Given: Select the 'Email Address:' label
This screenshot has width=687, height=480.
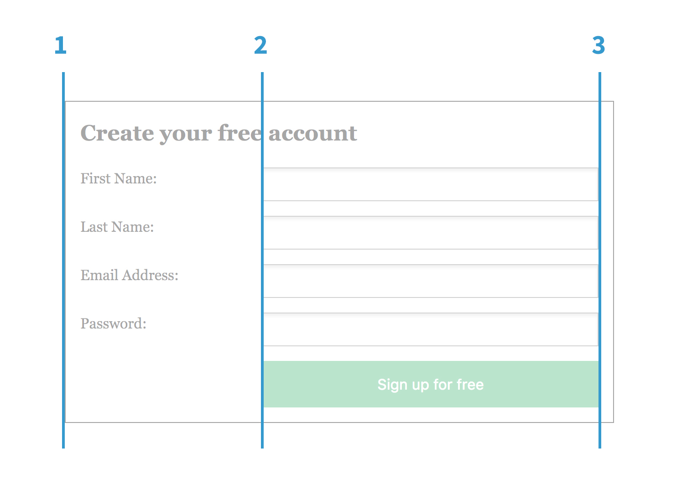Looking at the screenshot, I should (130, 275).
